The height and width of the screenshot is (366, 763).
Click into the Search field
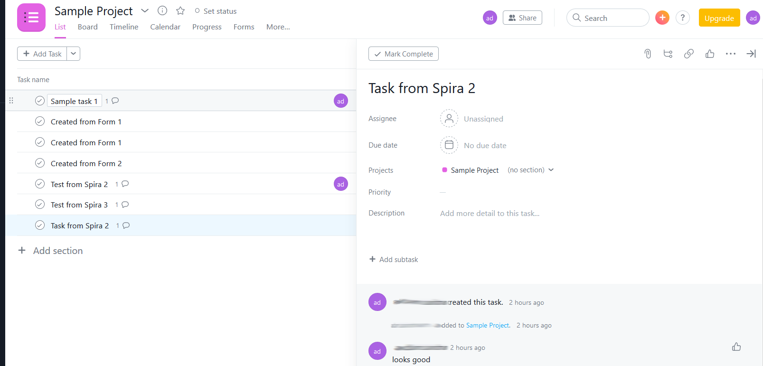(612, 18)
